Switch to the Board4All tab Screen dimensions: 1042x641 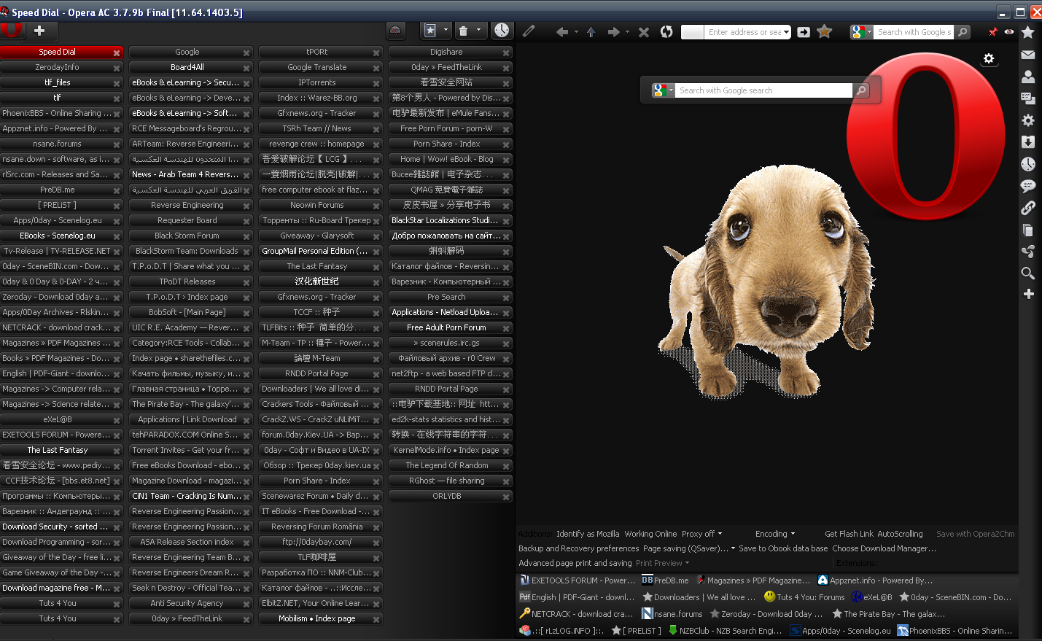[x=190, y=68]
